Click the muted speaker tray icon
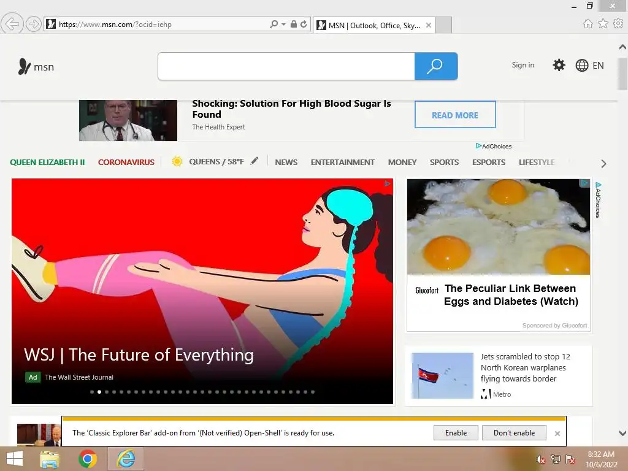Viewport: 628px width, 471px height. 540,459
